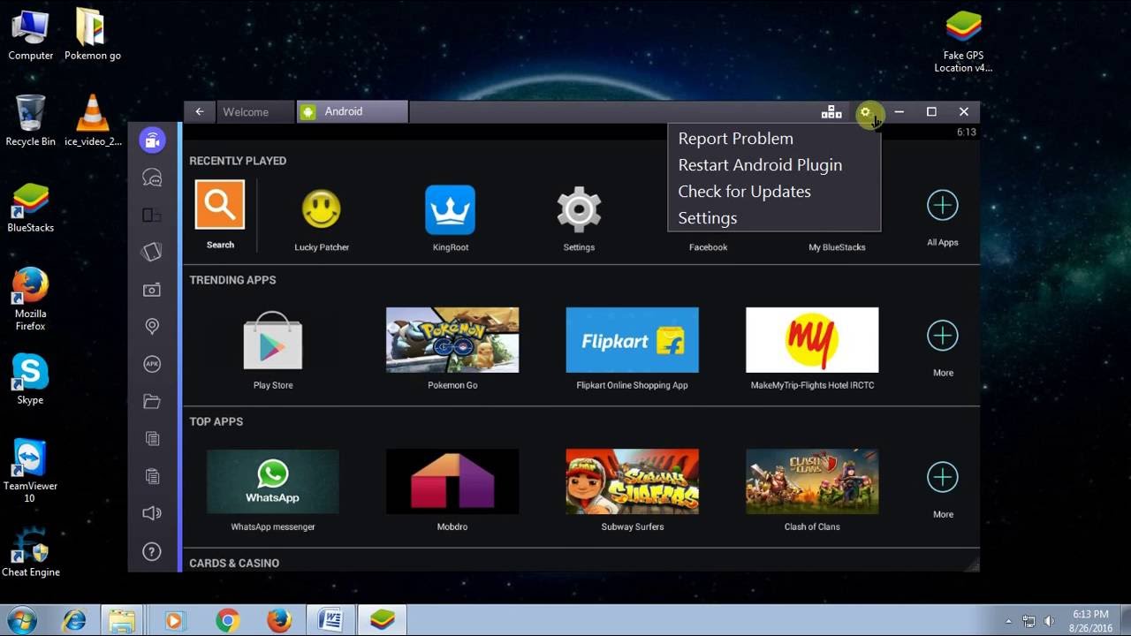Click the shake device sidebar icon
This screenshot has height=636, width=1131.
[x=152, y=252]
